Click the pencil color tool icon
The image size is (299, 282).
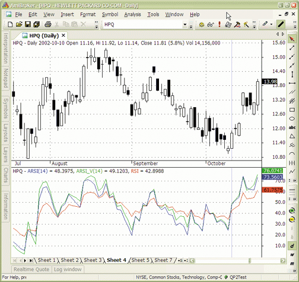pyautogui.click(x=265, y=24)
